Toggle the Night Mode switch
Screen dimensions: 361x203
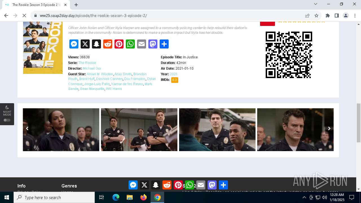[7, 120]
